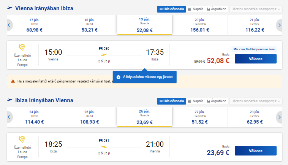Show previous dates for Ibiza to Vienna
The width and height of the screenshot is (288, 165).
coord(9,117)
